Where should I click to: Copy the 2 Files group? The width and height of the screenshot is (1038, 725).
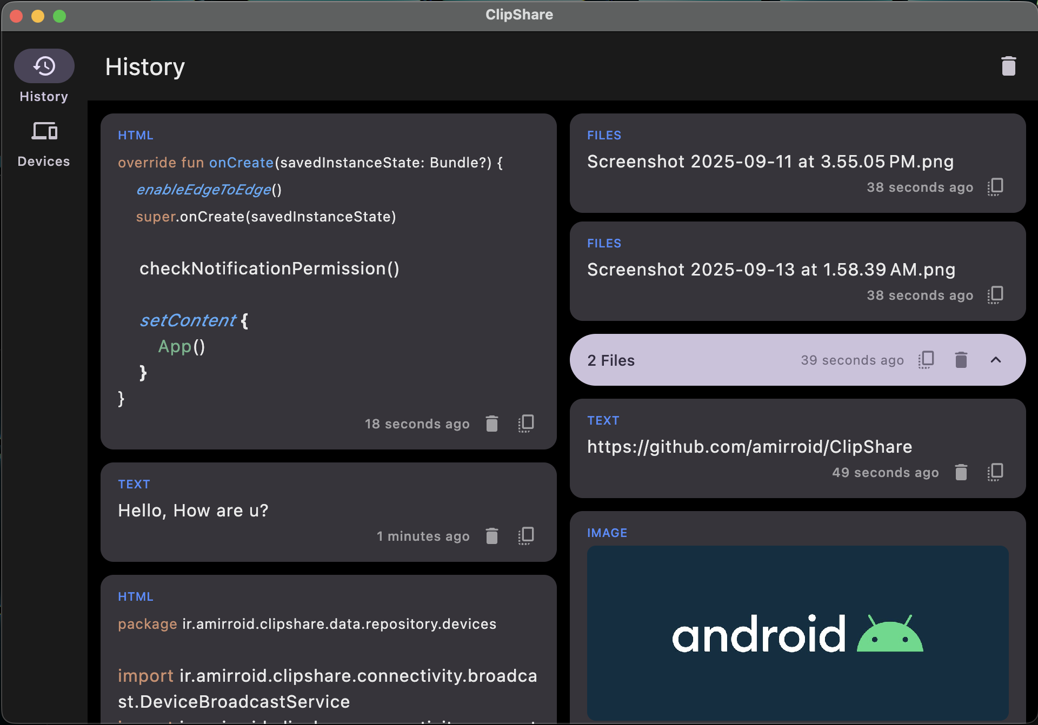click(926, 360)
